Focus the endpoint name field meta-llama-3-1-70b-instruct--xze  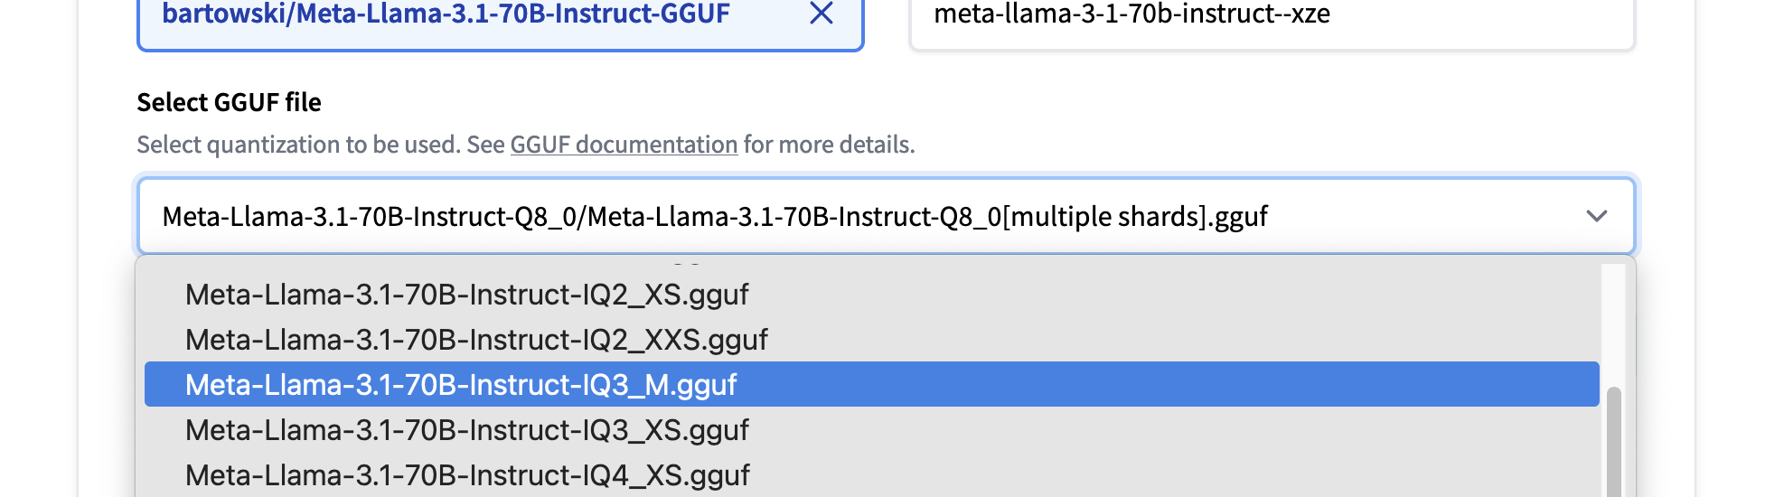[x=1131, y=14]
